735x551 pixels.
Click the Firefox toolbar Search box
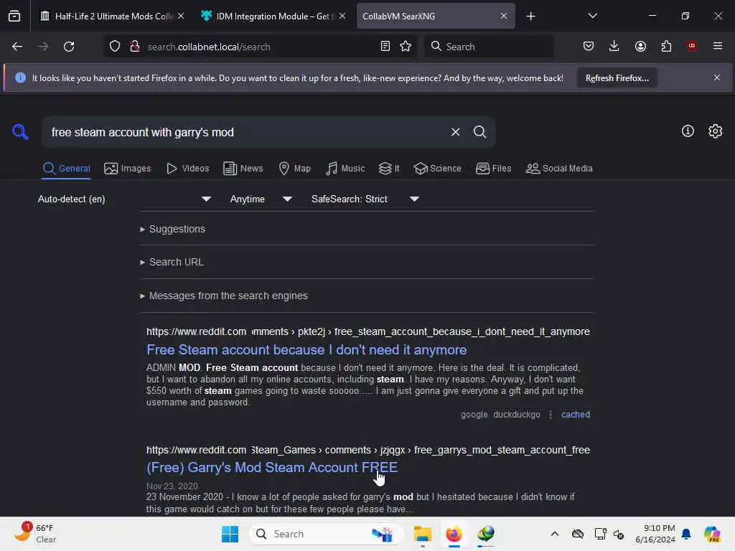click(489, 47)
